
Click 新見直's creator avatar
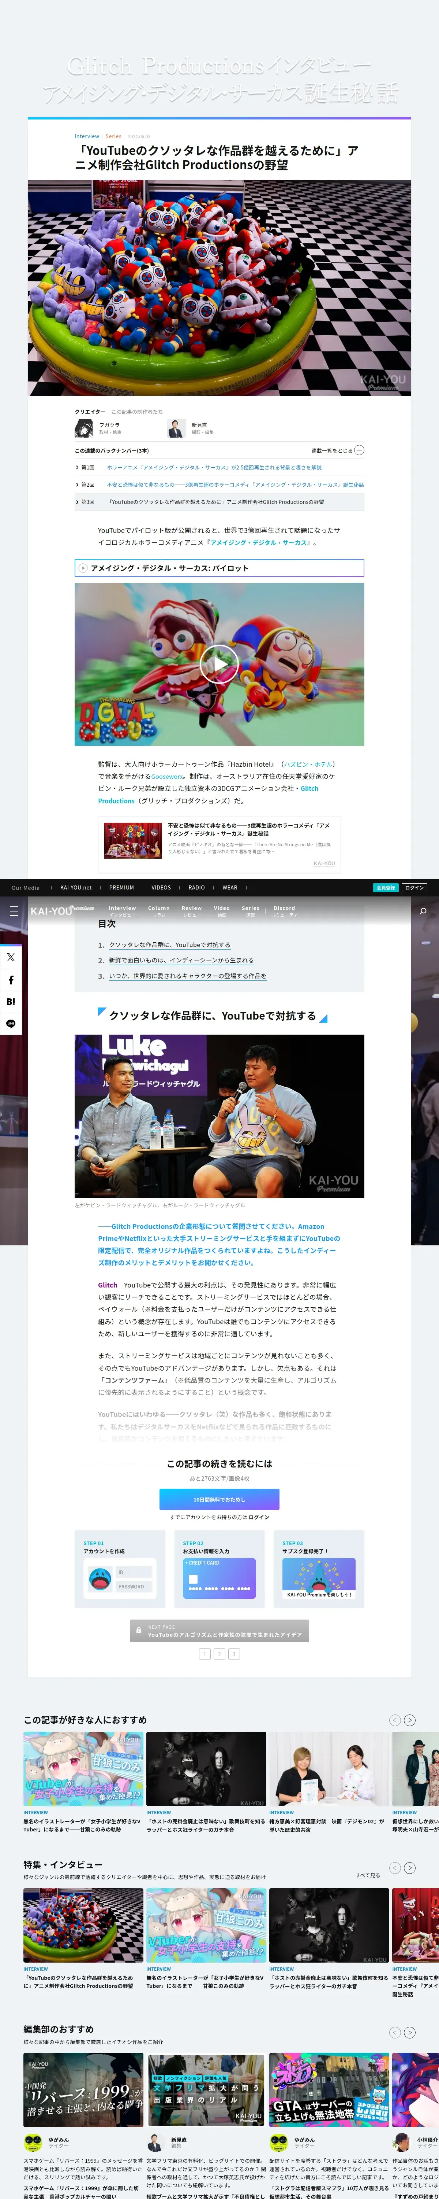pos(176,428)
